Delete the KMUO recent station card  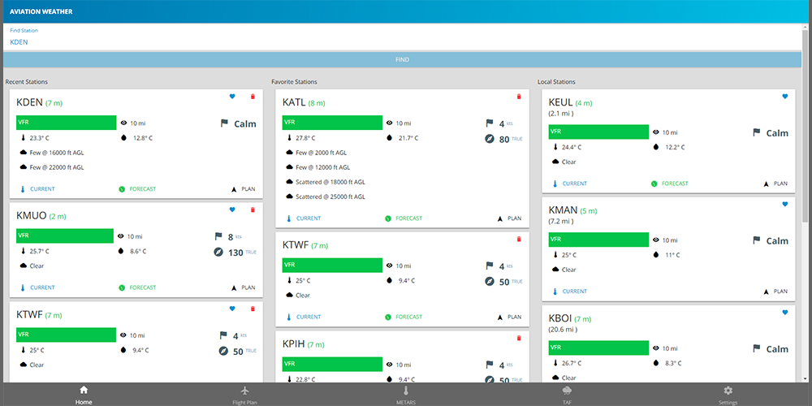(253, 209)
